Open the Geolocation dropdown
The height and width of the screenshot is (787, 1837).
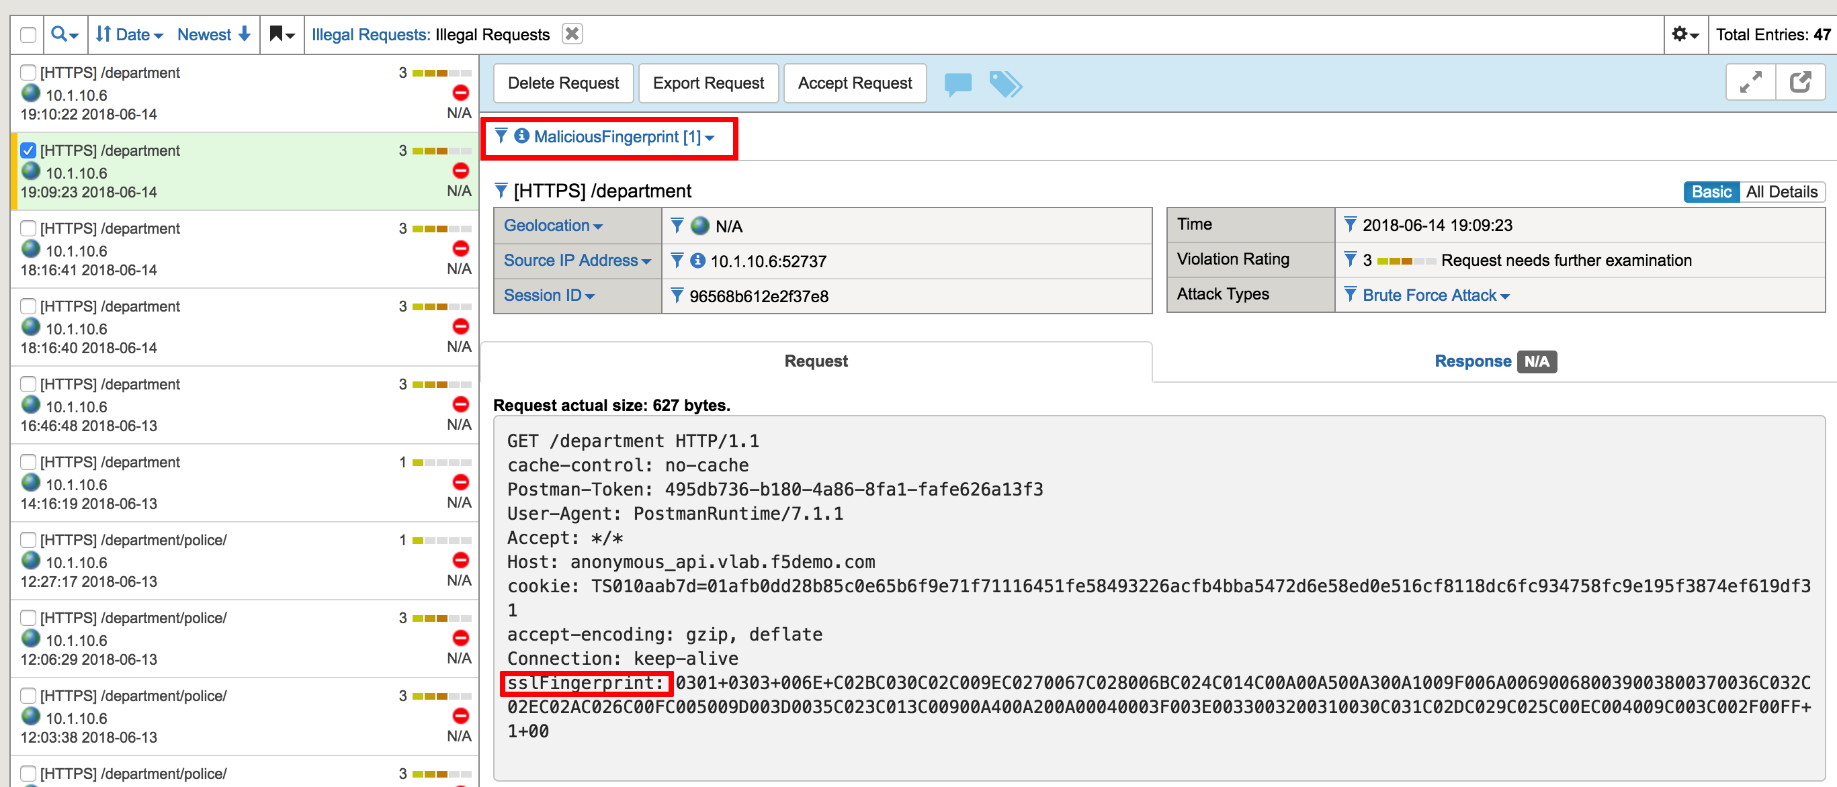[x=554, y=226]
